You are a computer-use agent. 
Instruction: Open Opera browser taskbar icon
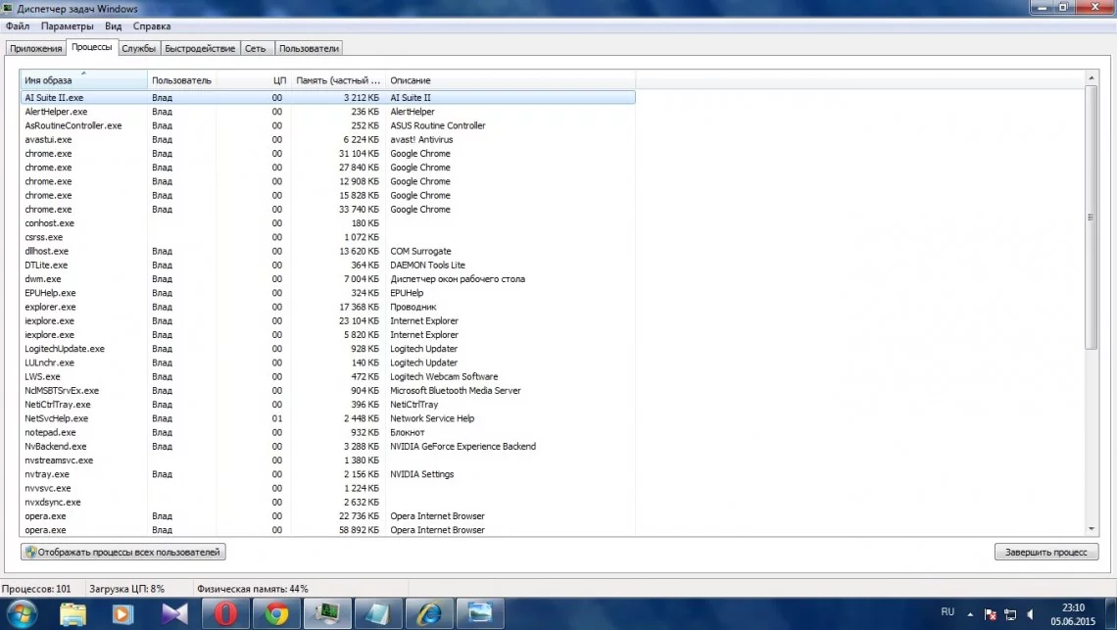click(x=225, y=613)
